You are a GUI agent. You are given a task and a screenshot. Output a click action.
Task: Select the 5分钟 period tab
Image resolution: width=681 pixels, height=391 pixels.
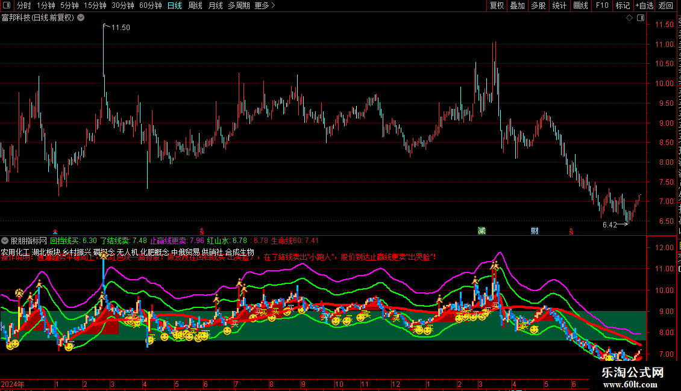(x=69, y=5)
